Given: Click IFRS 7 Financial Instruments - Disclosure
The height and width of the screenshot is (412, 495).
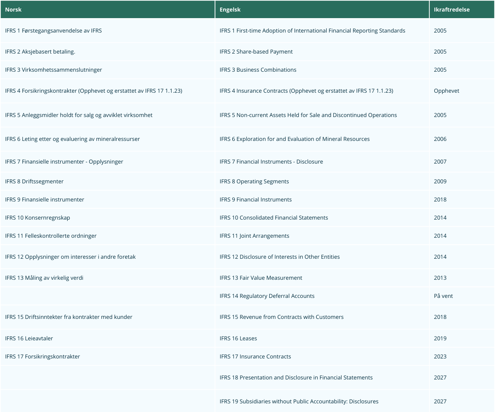Looking at the screenshot, I should [x=271, y=162].
